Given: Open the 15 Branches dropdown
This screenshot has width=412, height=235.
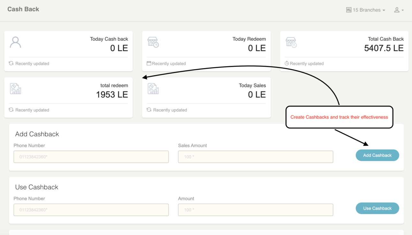Looking at the screenshot, I should [366, 10].
